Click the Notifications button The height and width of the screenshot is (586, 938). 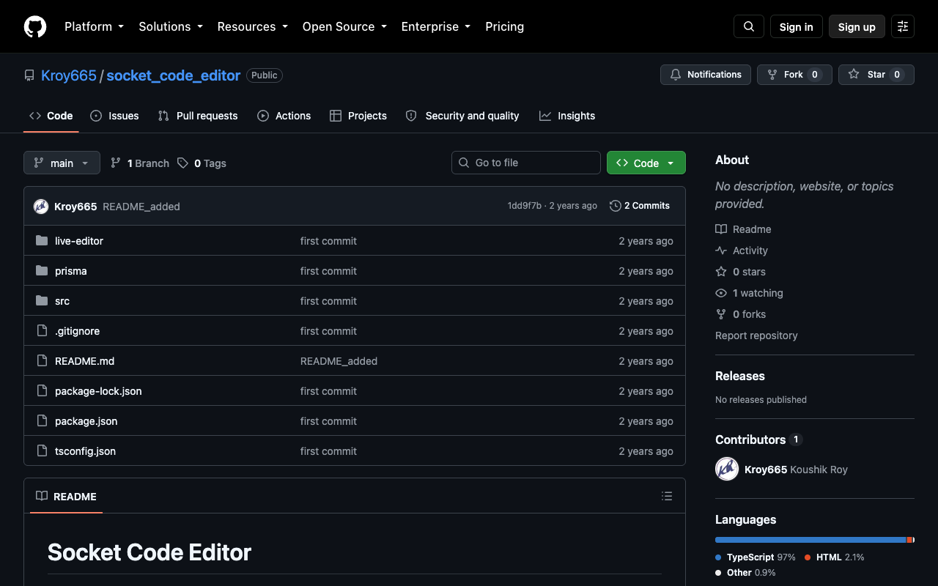(x=706, y=75)
